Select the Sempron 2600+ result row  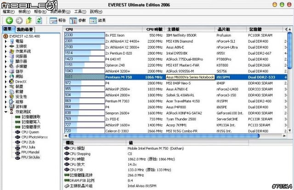pyautogui.click(x=175, y=113)
